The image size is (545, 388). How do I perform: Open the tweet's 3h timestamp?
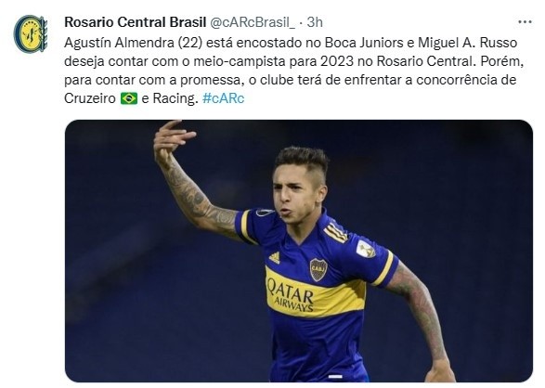[315, 22]
